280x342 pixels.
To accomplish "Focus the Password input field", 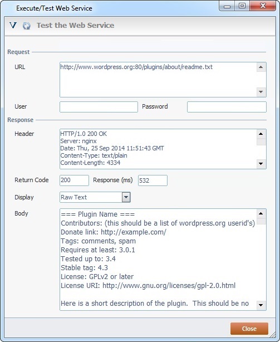I will [227, 107].
